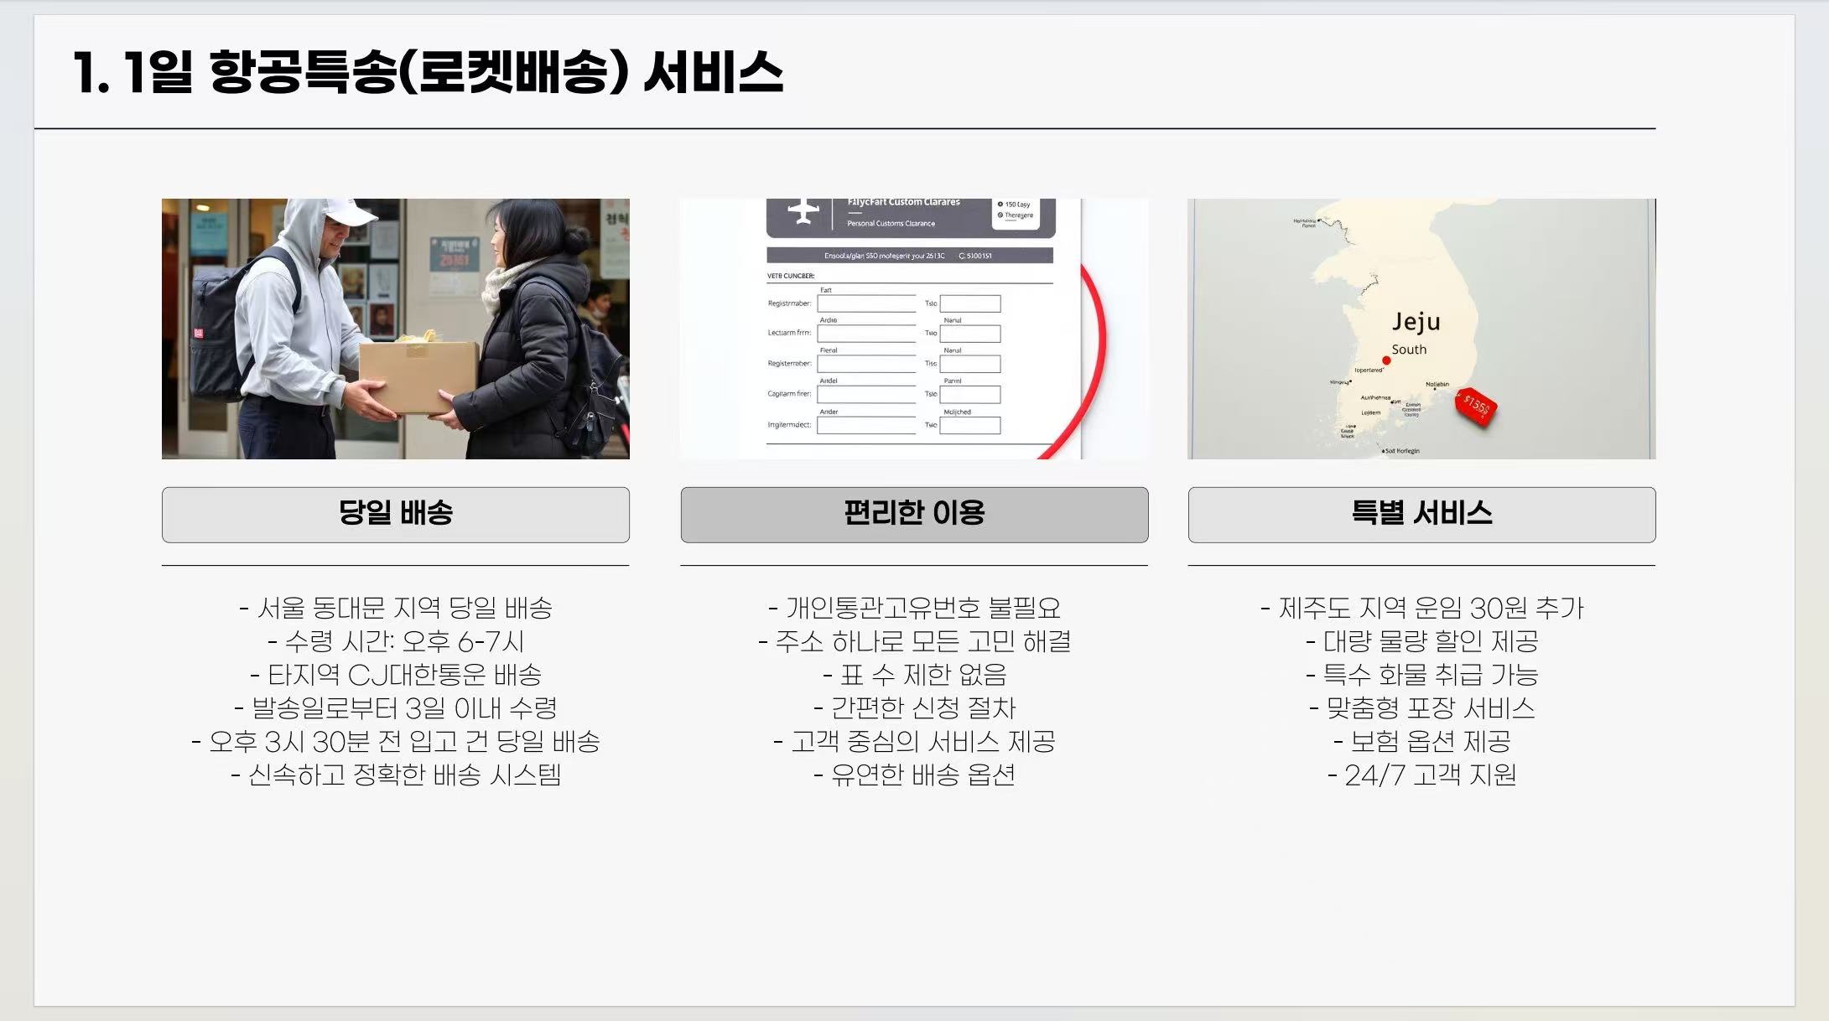Screen dimensions: 1829x1021
Task: Click the line '- 수령 시간: 오후 6-7시'
Action: pyautogui.click(x=396, y=641)
